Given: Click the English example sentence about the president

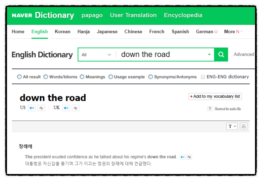Looking at the screenshot, I should (101, 157).
